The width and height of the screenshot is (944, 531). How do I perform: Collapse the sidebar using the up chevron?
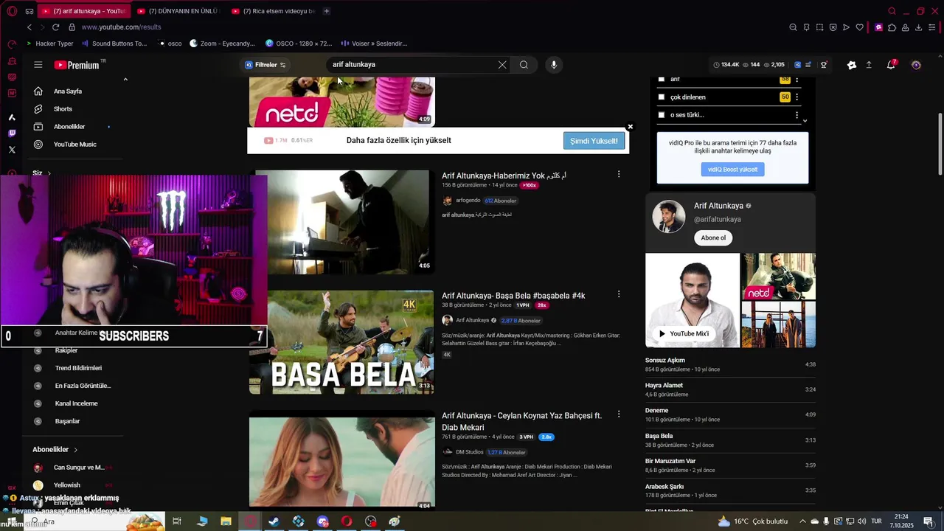coord(125,80)
